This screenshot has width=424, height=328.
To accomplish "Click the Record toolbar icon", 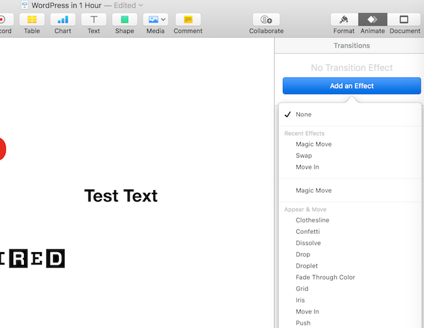I will point(6,20).
